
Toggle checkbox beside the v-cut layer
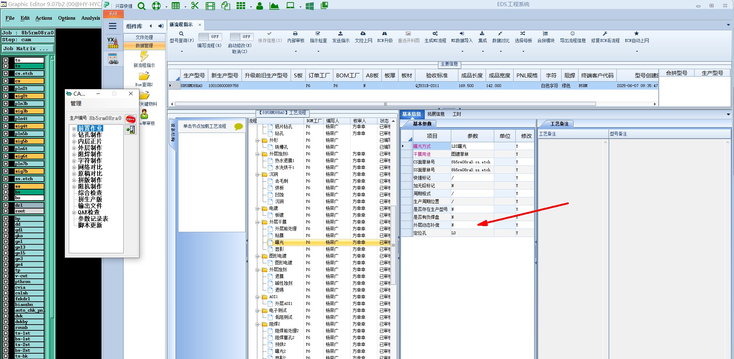pos(6,276)
